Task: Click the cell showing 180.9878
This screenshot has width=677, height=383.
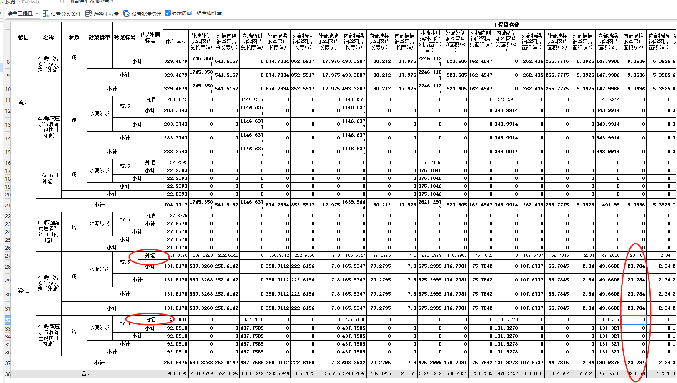Action: tap(608, 363)
